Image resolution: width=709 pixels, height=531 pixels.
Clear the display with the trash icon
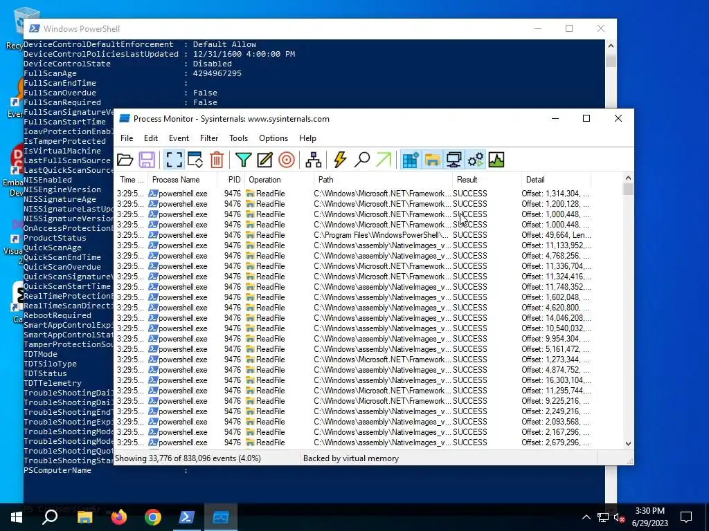click(217, 160)
